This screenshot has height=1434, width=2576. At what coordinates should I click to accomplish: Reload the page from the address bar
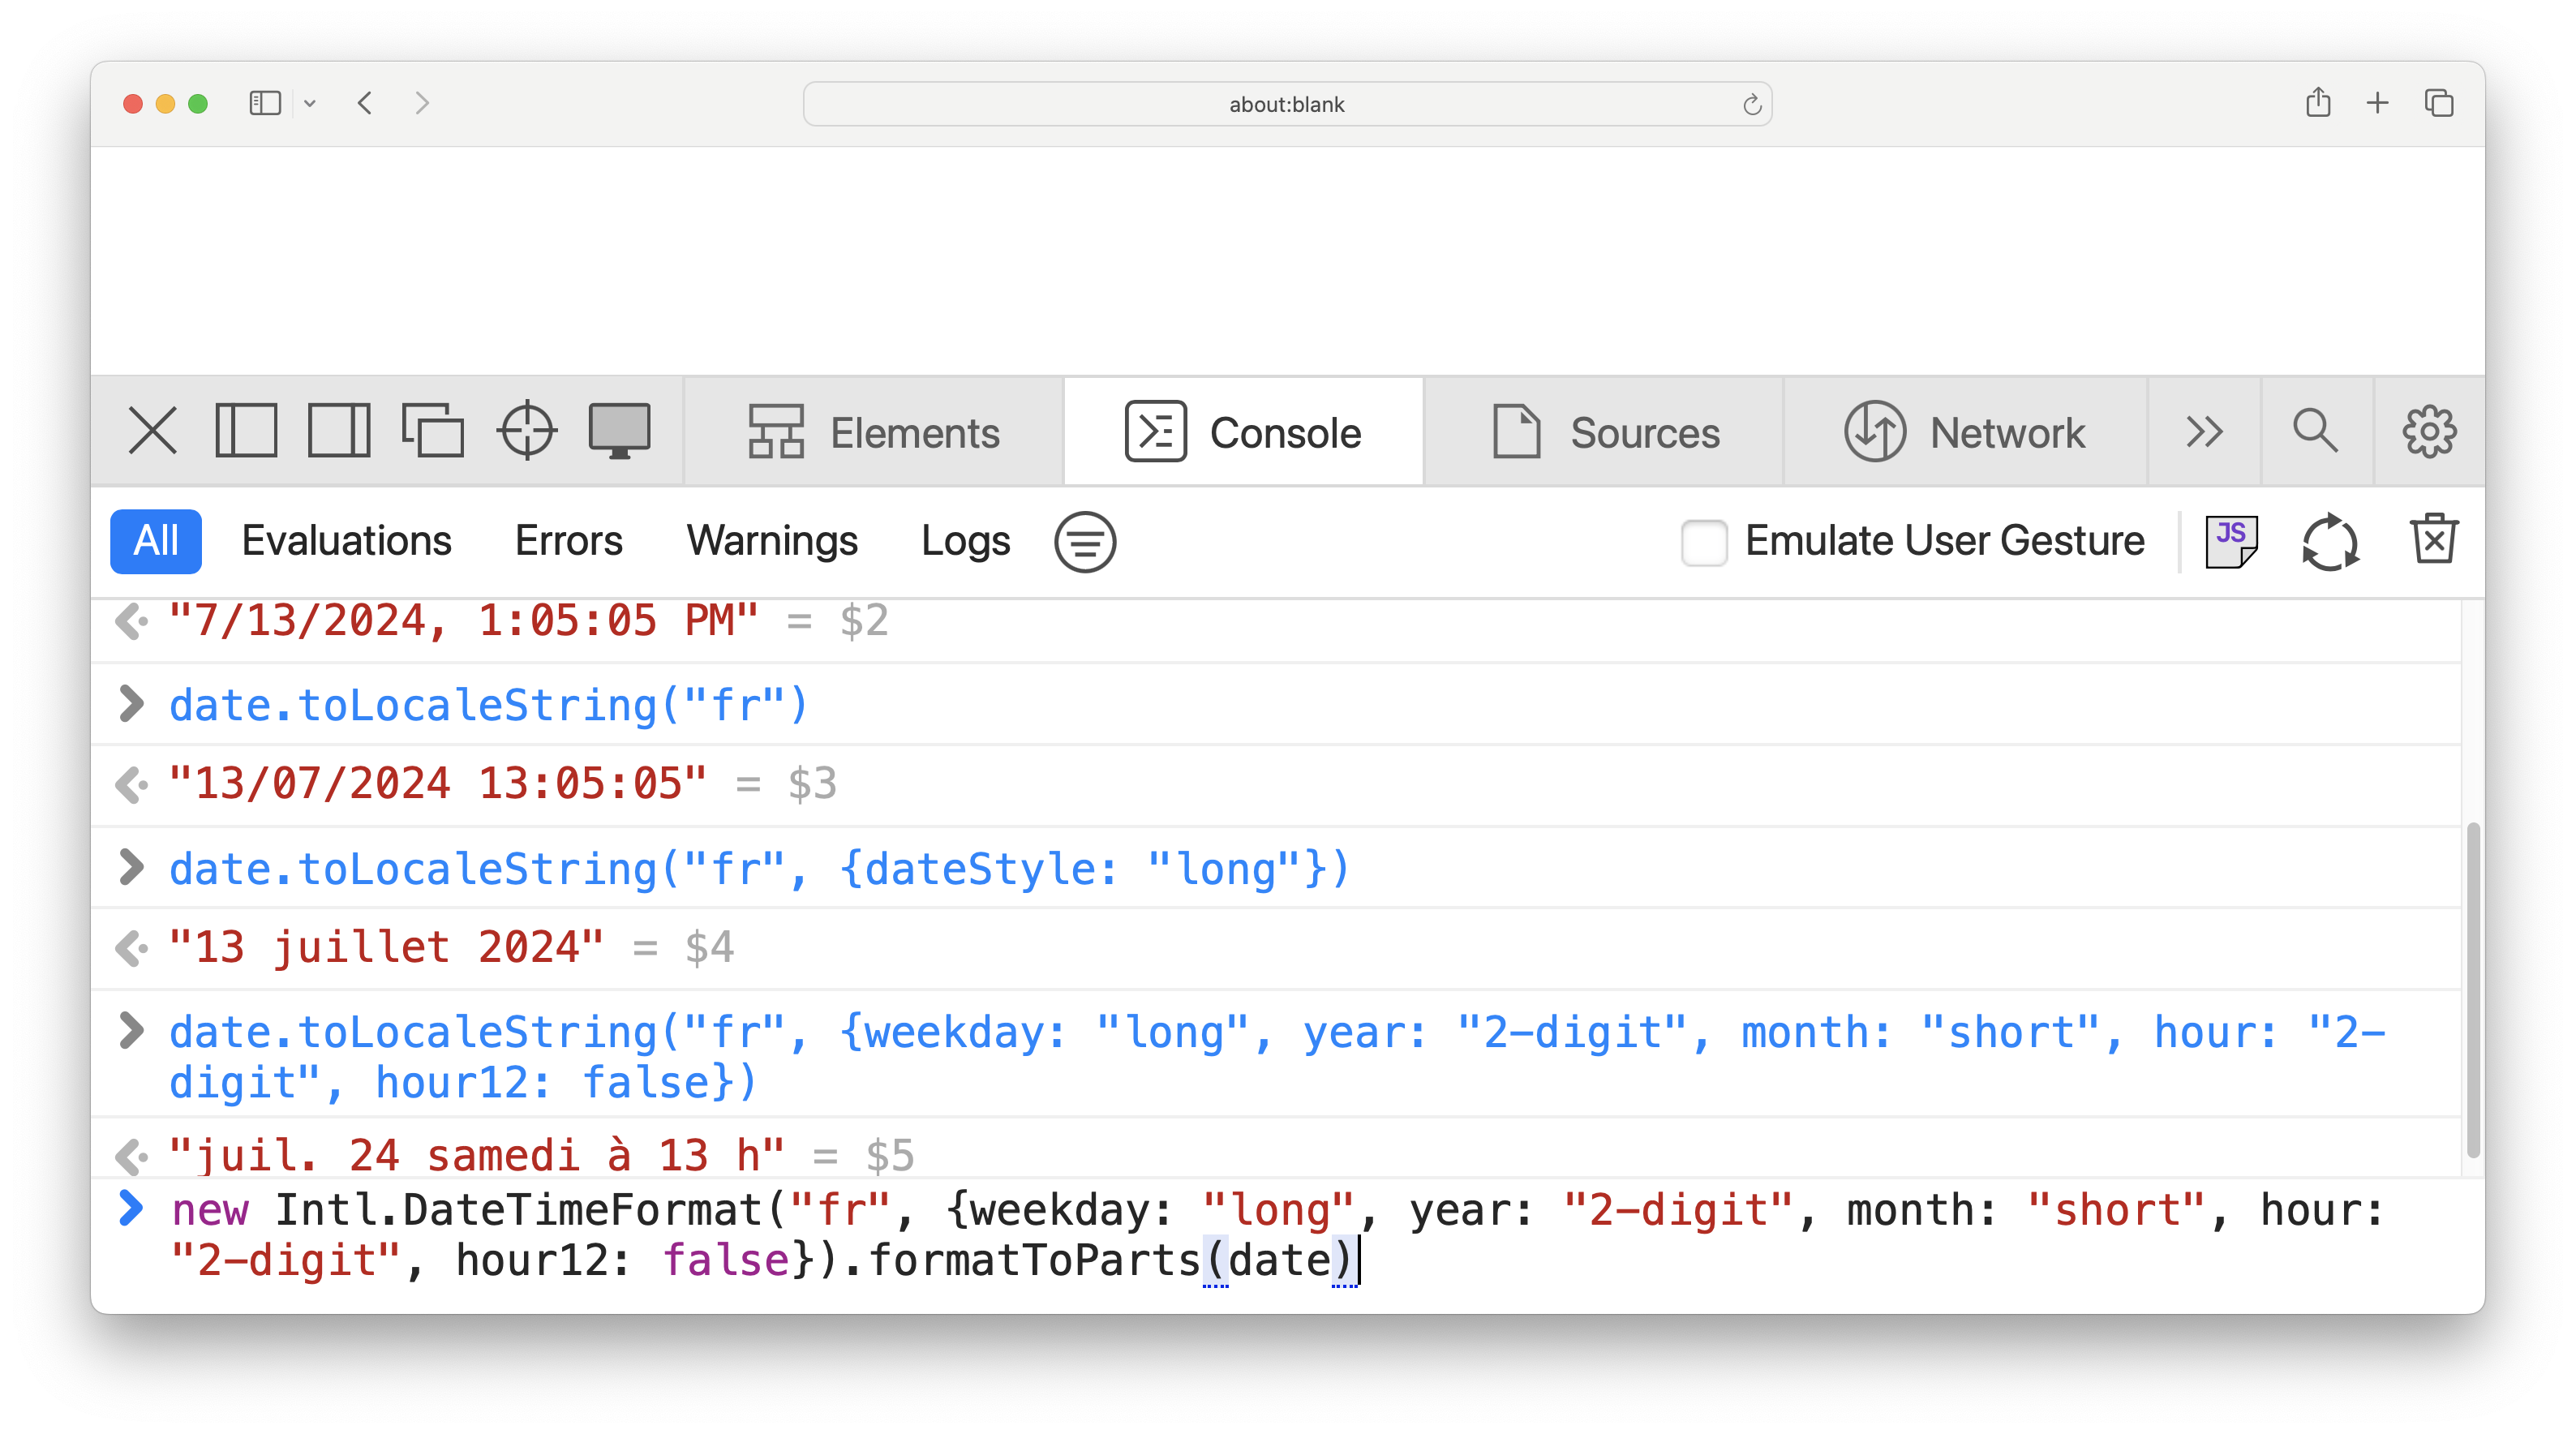click(1752, 104)
